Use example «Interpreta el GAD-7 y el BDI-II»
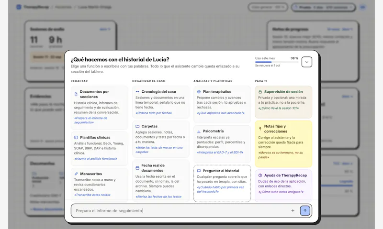The image size is (383, 229). 220,153
